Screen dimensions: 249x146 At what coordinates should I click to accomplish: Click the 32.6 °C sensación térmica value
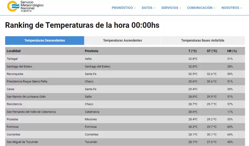(212, 74)
